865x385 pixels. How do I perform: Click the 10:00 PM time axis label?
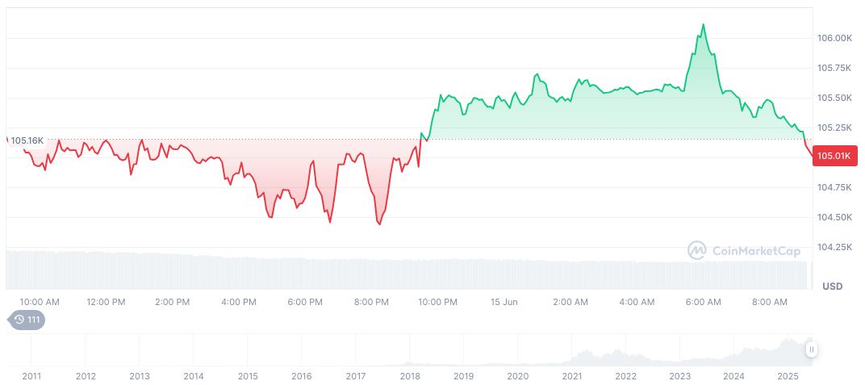pos(437,302)
